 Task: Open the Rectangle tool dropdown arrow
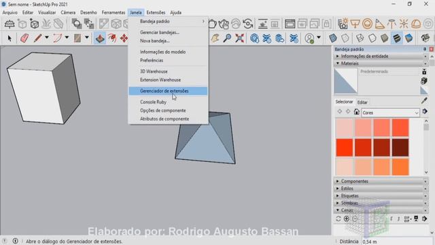tap(87, 37)
